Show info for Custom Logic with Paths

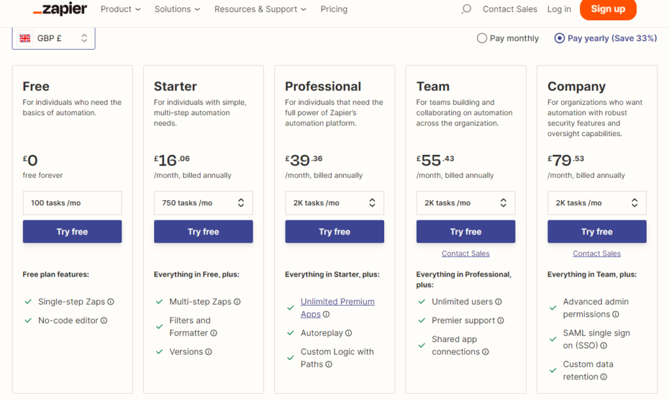pyautogui.click(x=329, y=364)
